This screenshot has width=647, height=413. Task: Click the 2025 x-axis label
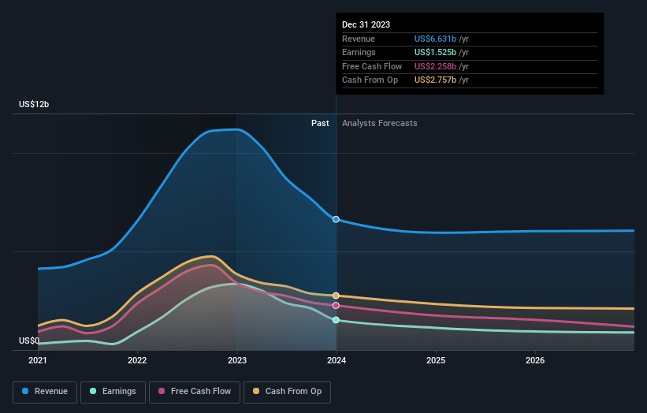436,361
